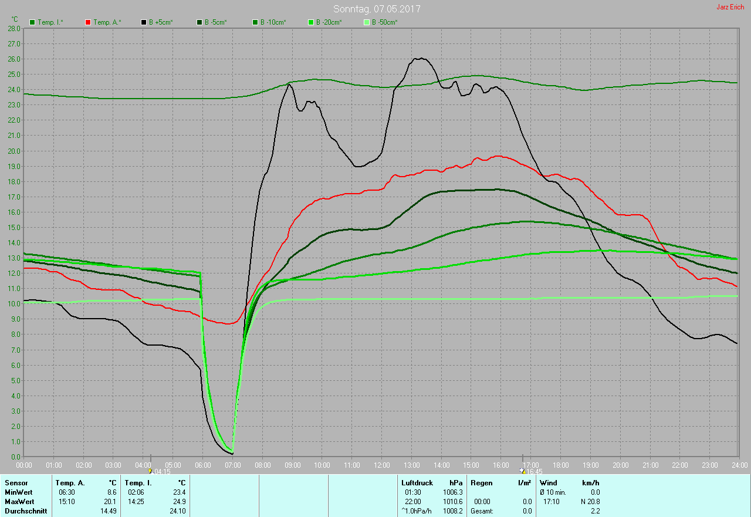Select the 'B +5cm*' legend label

pyautogui.click(x=161, y=22)
